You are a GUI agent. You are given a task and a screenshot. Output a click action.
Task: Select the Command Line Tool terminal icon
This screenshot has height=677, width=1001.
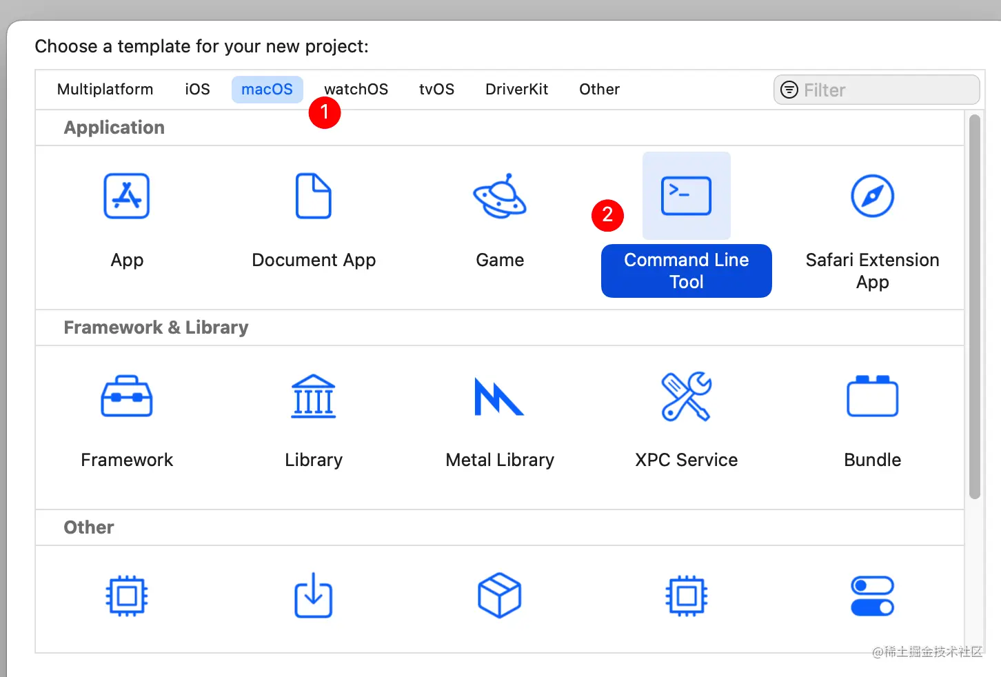(687, 196)
